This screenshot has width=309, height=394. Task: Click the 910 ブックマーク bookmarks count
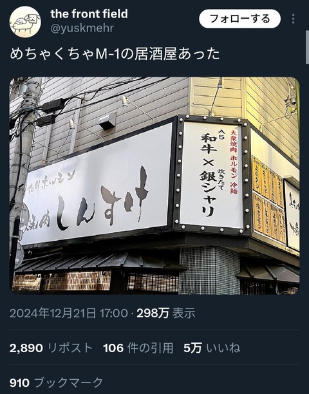point(56,382)
